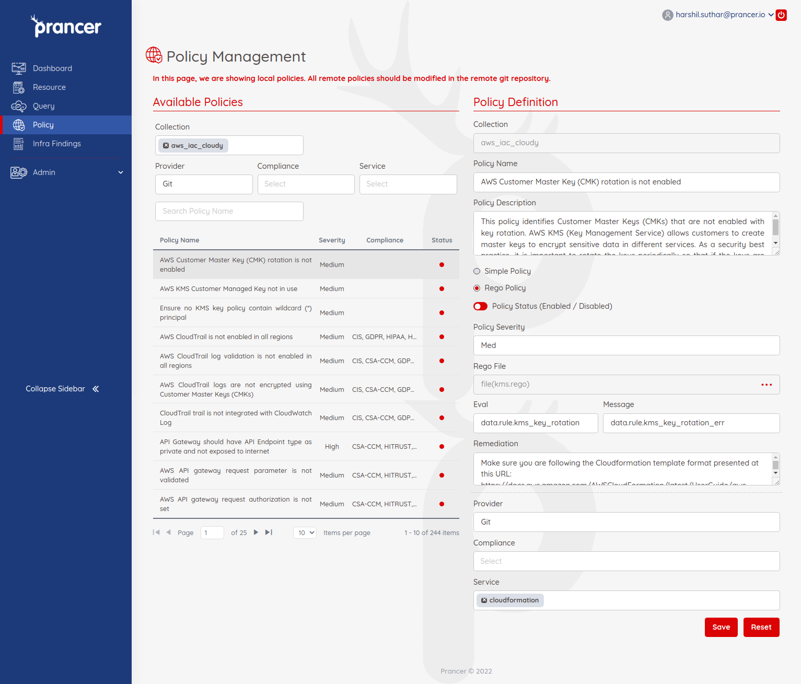Image resolution: width=801 pixels, height=684 pixels.
Task: Click the Query cloud icon
Action: (x=19, y=106)
